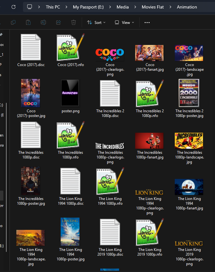The height and width of the screenshot is (272, 215).
Task: Expand the chevron before This PC
Action: (x=39, y=7)
